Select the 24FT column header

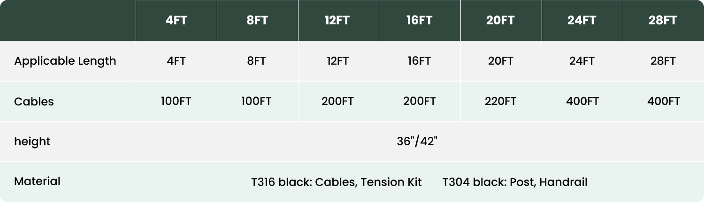coord(582,21)
